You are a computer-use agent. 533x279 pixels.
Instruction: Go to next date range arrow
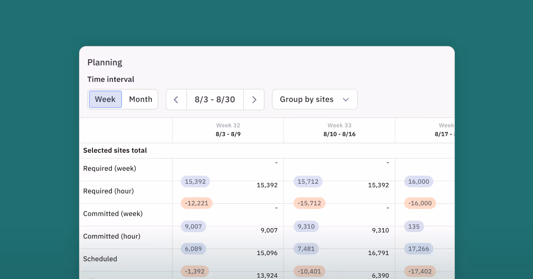click(x=254, y=100)
